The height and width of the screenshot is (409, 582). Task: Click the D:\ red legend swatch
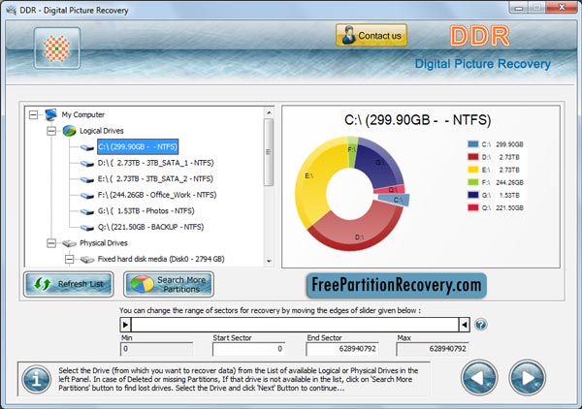(473, 157)
